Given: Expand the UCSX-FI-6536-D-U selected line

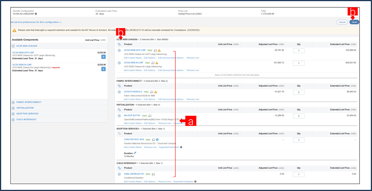Looking at the screenshot, I should 119,92.
